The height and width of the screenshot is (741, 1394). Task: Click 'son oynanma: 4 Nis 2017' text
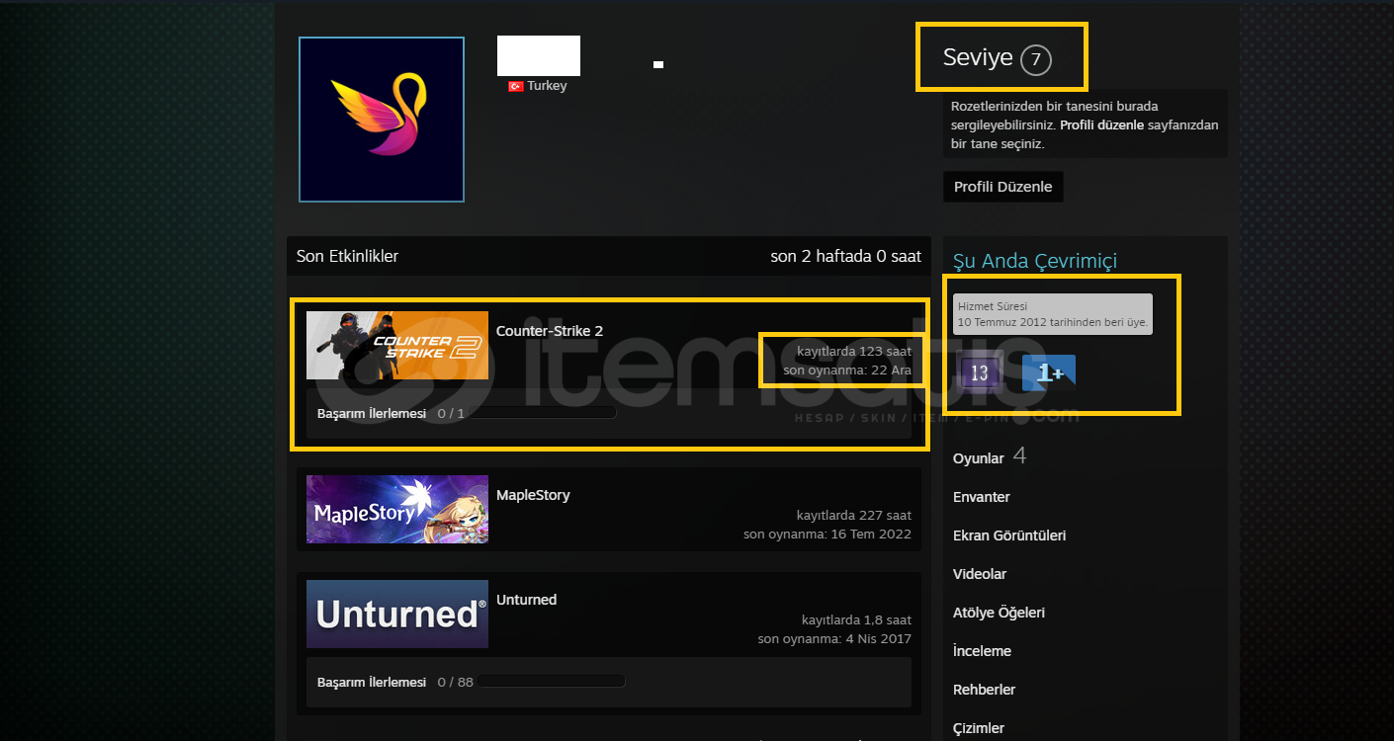(x=834, y=638)
